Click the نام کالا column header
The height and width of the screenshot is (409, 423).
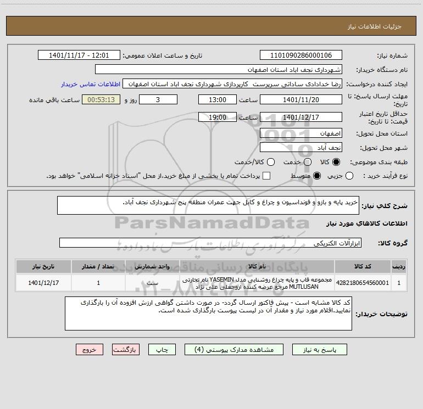(257, 266)
